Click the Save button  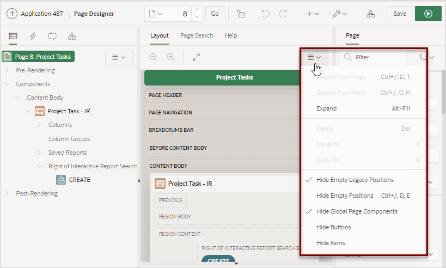(400, 14)
